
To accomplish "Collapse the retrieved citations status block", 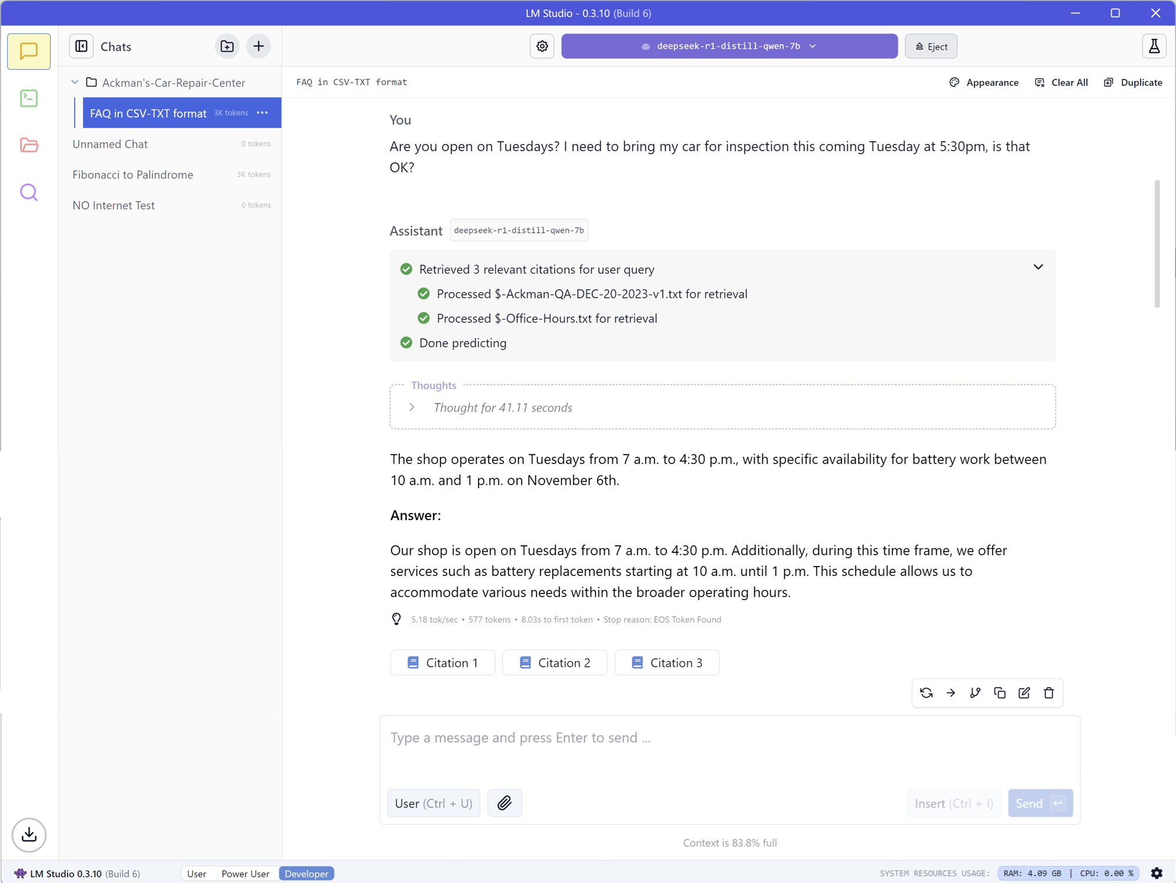I will coord(1038,267).
